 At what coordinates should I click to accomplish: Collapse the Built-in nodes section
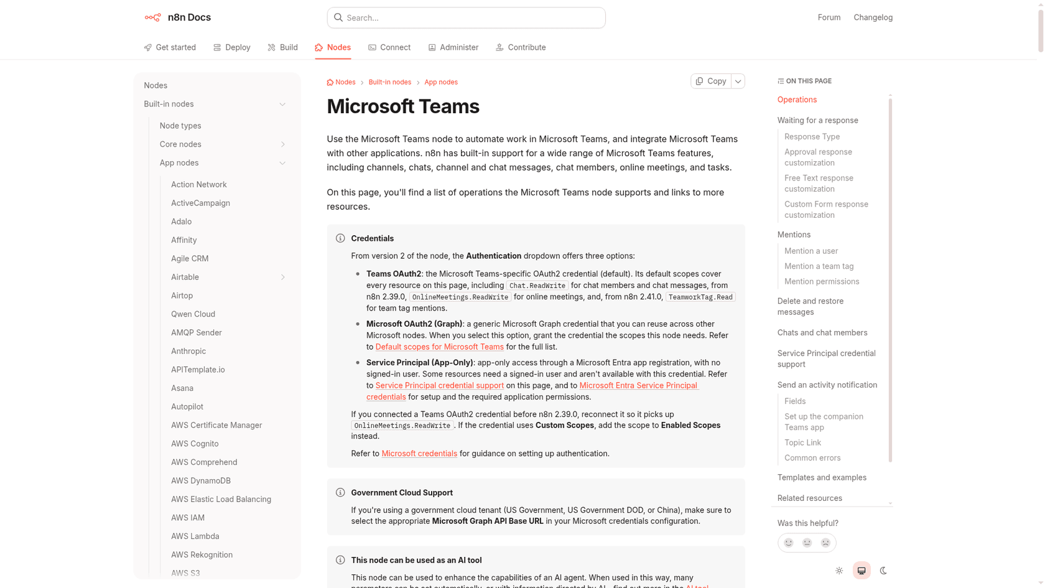tap(282, 105)
